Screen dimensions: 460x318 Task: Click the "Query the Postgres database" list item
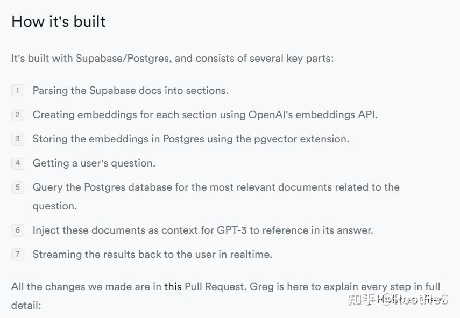(216, 197)
